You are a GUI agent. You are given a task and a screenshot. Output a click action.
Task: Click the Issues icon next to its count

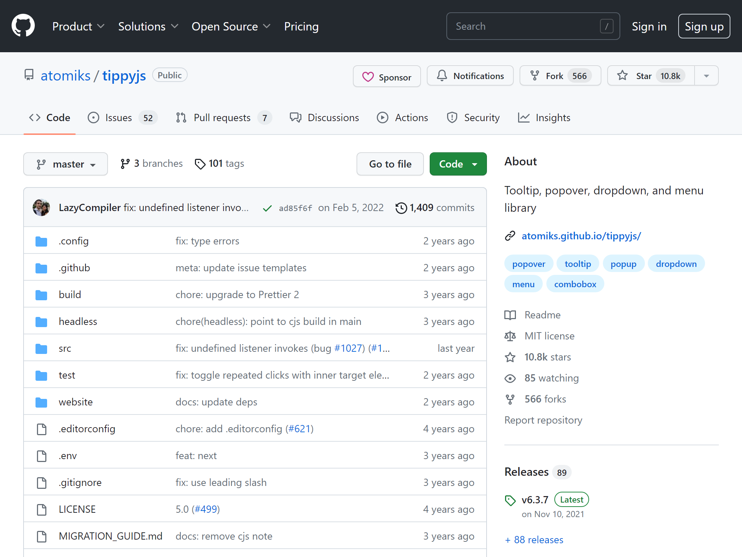point(93,117)
